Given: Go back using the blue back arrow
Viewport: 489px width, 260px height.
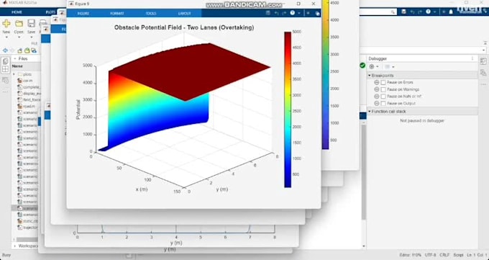Looking at the screenshot, I should pyautogui.click(x=5, y=50).
